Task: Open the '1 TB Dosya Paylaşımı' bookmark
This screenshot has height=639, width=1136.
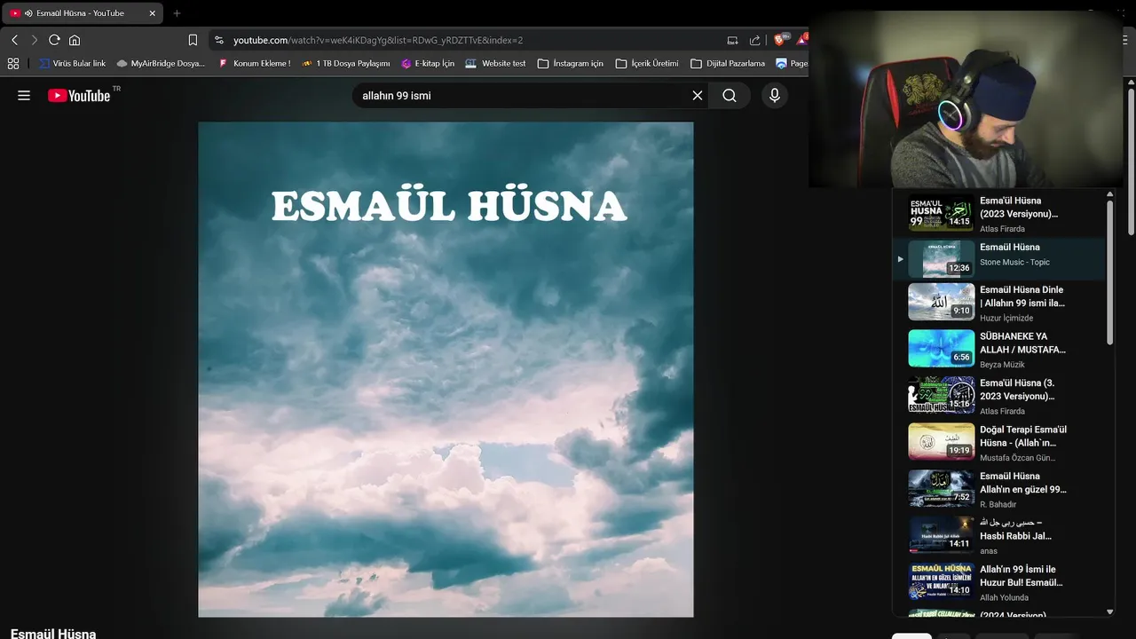Action: 345,63
